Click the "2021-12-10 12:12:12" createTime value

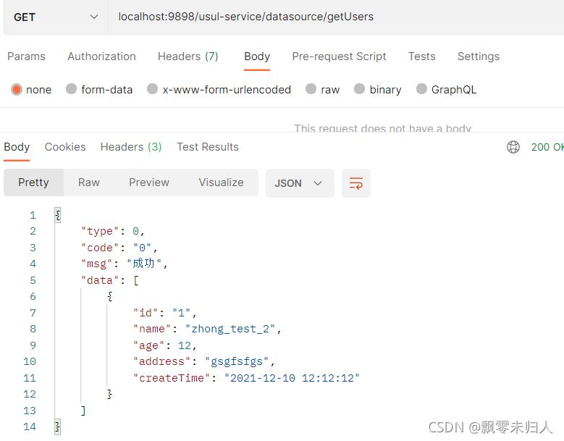click(x=292, y=378)
